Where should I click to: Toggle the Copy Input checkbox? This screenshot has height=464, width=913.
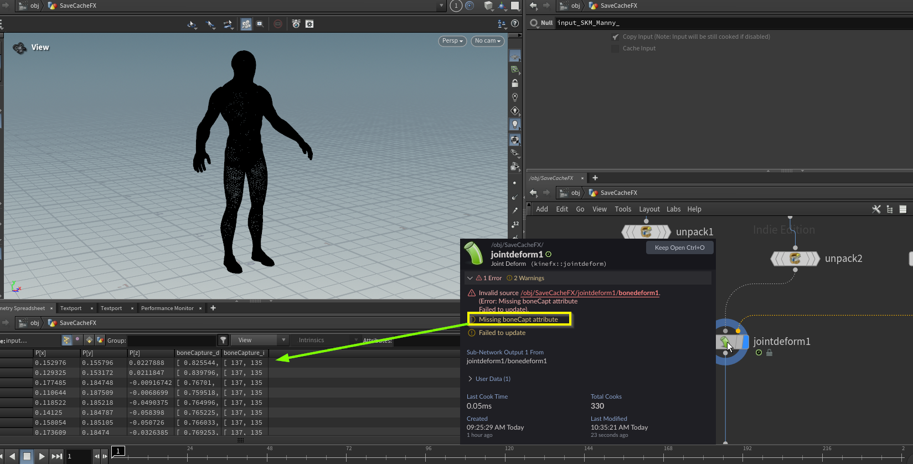coord(615,37)
